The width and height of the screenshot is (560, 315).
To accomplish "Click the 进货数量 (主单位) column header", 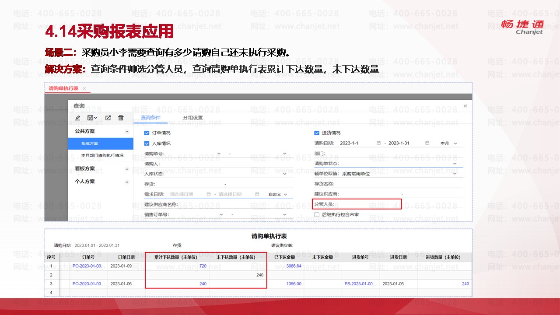I will (x=444, y=257).
